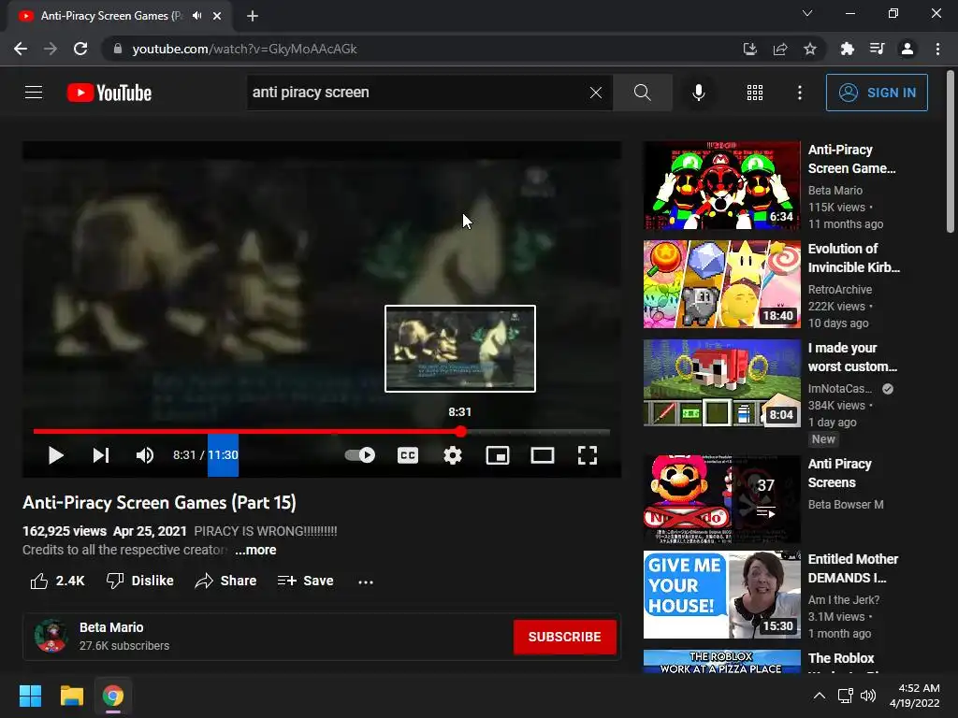Skip to the next video
958x718 pixels.
coord(101,455)
